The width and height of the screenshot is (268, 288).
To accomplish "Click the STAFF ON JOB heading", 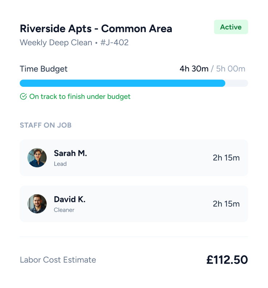I will click(x=46, y=125).
